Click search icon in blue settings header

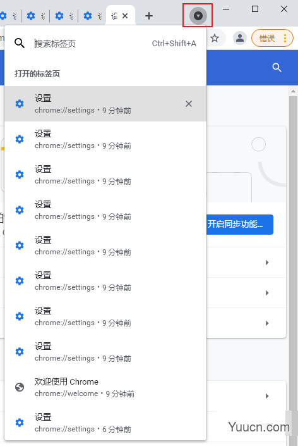277,68
